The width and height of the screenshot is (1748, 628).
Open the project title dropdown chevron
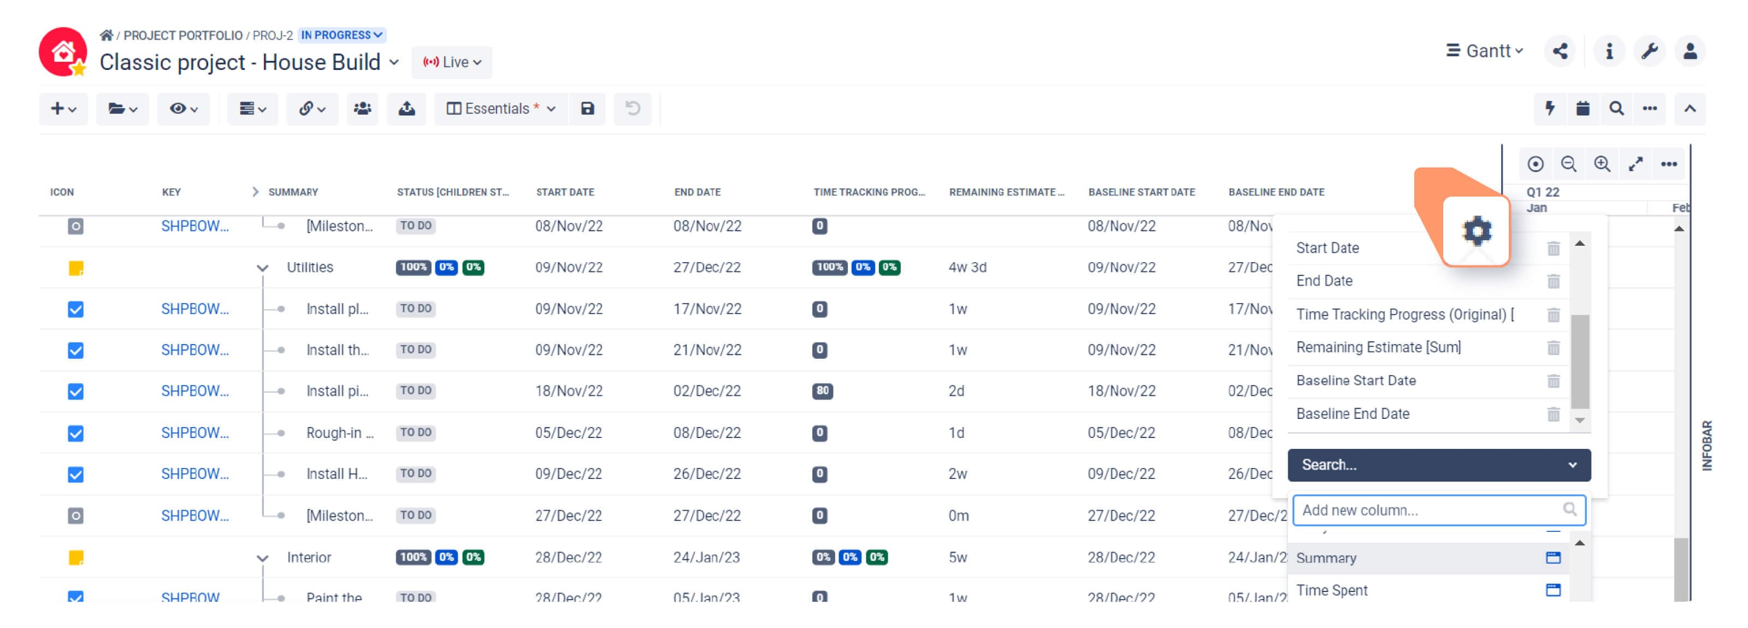click(x=393, y=62)
